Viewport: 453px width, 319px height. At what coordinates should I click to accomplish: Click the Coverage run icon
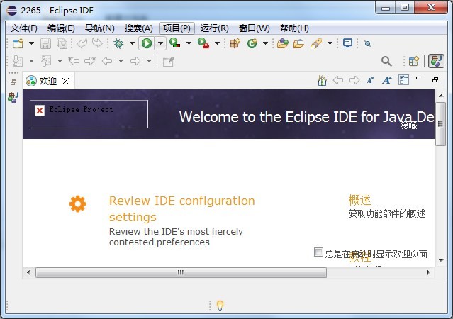point(175,43)
